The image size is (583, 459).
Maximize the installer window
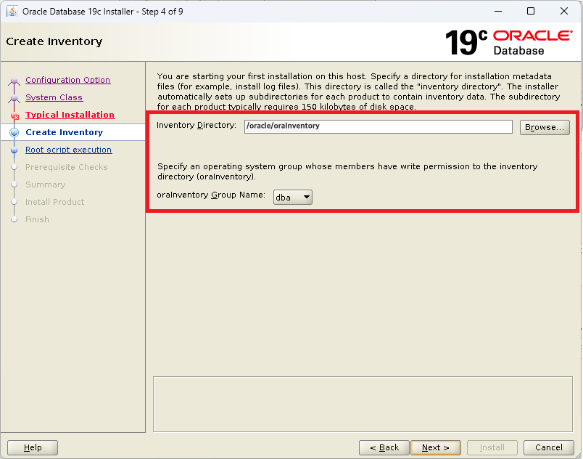click(531, 11)
